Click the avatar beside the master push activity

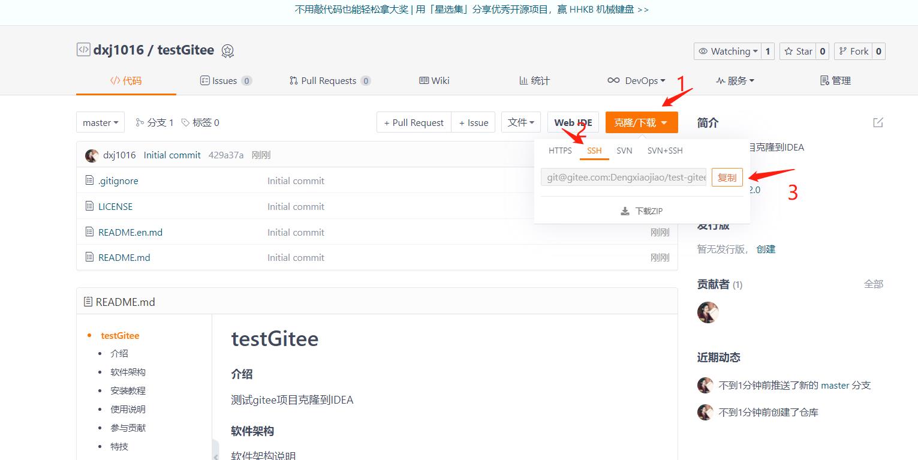705,385
